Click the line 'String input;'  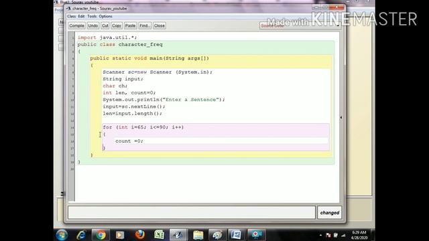click(x=123, y=79)
